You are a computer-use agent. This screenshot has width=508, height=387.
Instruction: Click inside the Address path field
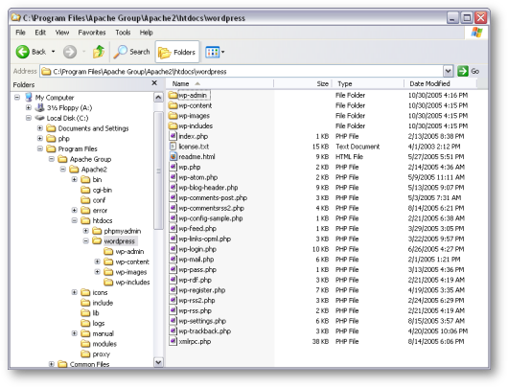[242, 71]
